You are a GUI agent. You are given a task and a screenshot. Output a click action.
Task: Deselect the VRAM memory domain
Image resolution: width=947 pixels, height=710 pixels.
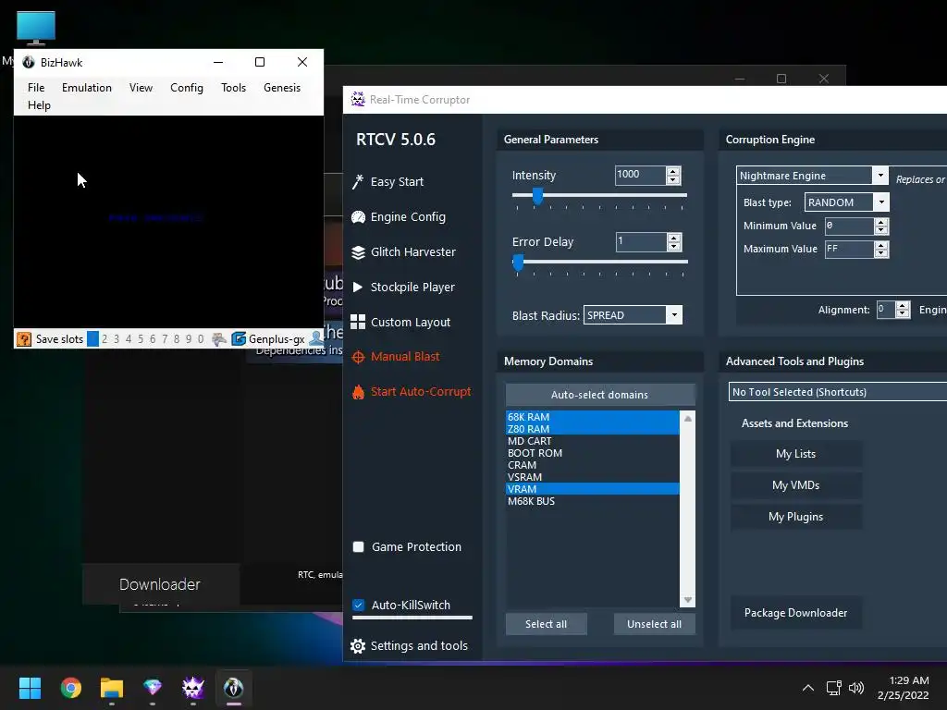(x=593, y=489)
